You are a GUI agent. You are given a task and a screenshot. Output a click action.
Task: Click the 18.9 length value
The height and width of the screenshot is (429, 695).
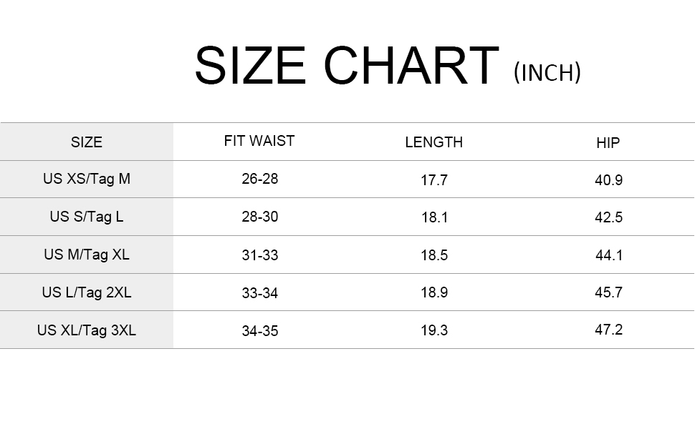click(434, 293)
